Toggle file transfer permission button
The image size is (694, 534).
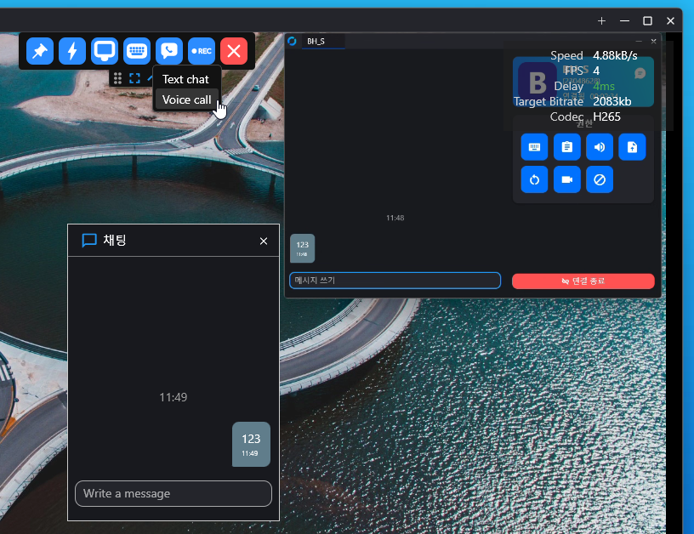click(x=632, y=147)
